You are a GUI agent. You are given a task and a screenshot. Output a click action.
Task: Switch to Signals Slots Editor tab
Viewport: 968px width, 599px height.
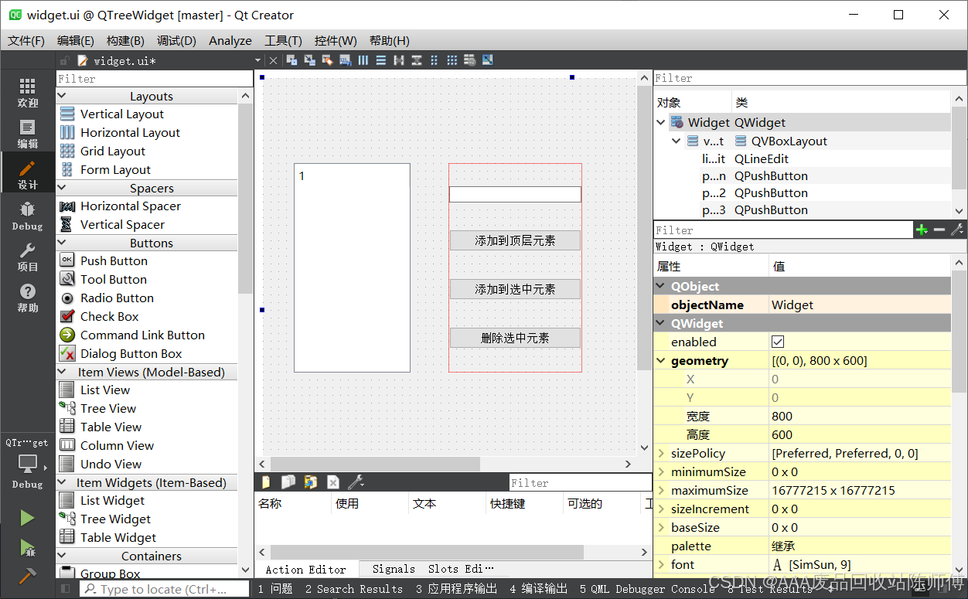tap(432, 569)
